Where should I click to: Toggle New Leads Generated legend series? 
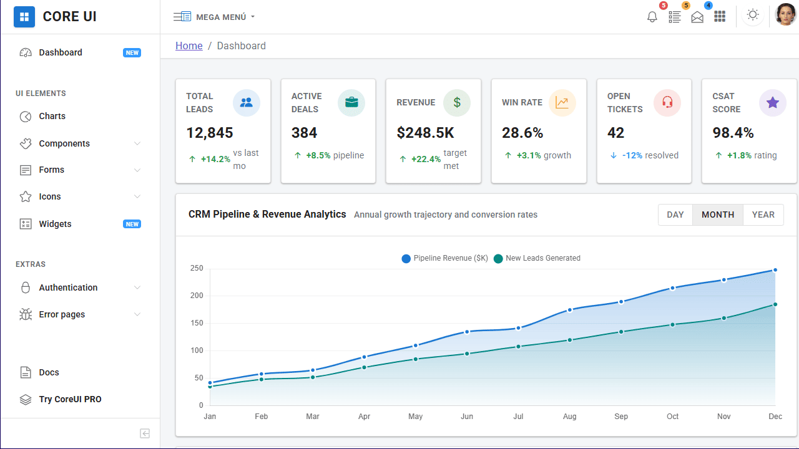(537, 258)
